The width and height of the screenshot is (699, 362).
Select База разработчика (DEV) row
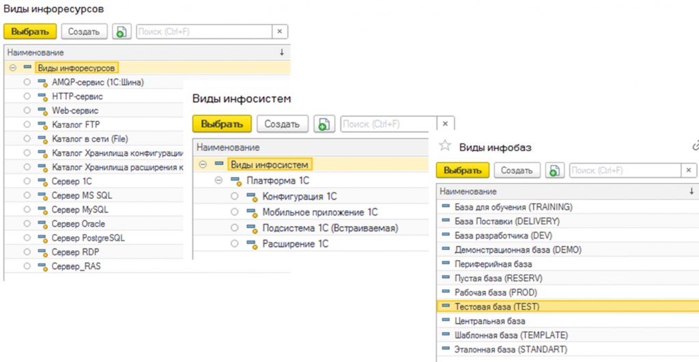(567, 236)
